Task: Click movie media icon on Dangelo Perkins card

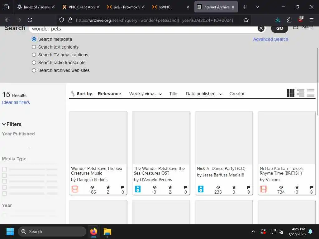Action: tap(75, 189)
